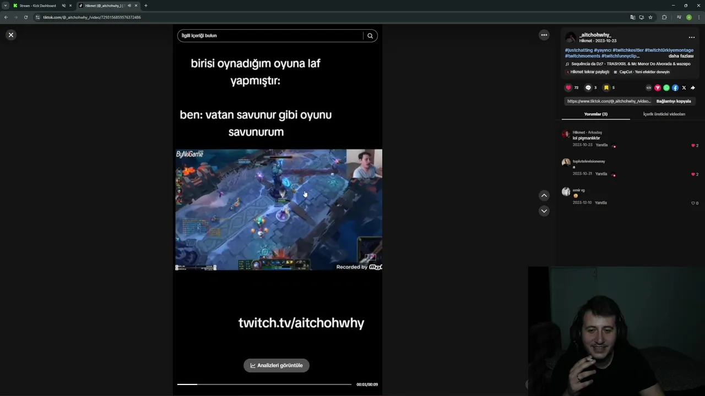Share video to Facebook
Viewport: 705px width, 396px height.
pyautogui.click(x=675, y=87)
